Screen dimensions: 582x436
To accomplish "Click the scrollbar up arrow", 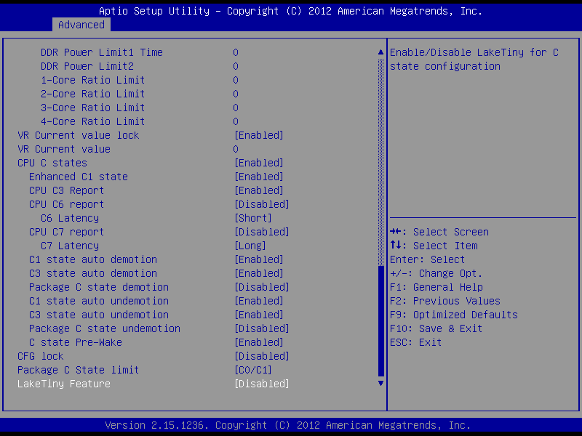I will 380,52.
